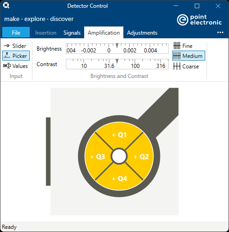Switch to the Adjustments tab
The image size is (229, 232).
click(x=142, y=33)
